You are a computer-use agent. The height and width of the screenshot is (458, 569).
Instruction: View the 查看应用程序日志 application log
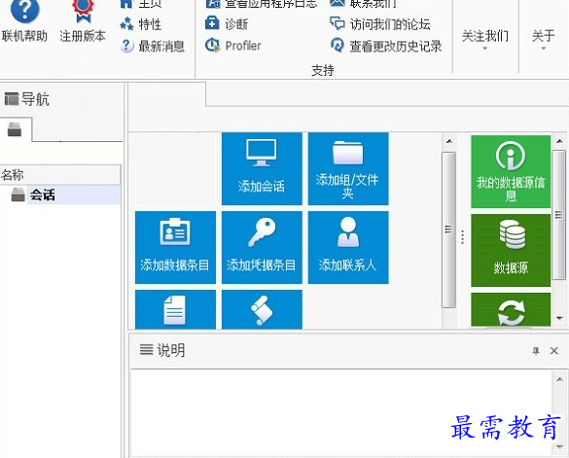(x=261, y=4)
